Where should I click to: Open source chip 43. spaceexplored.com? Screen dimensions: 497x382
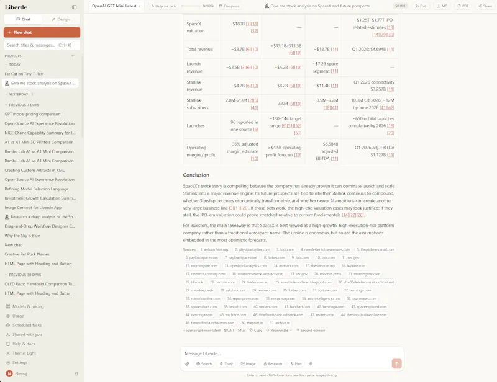point(368,307)
